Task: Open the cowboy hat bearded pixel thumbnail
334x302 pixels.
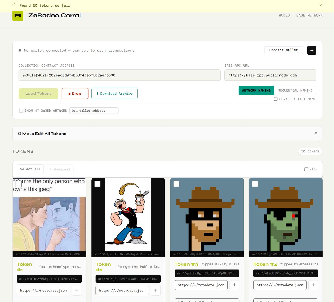Action: (207, 214)
